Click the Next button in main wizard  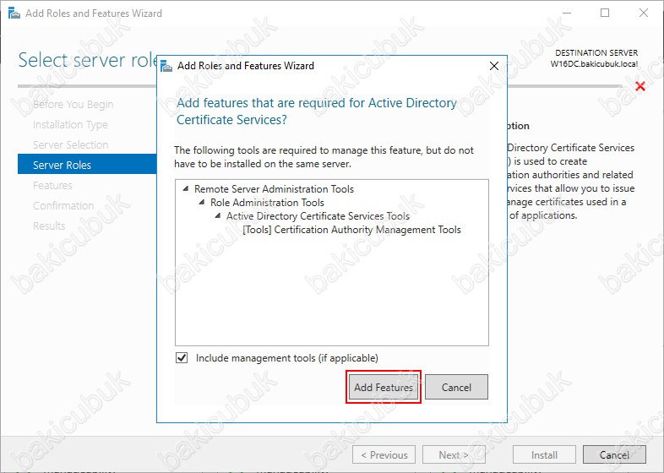(x=454, y=454)
